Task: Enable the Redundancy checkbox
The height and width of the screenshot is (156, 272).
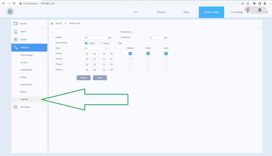Action: point(135,32)
